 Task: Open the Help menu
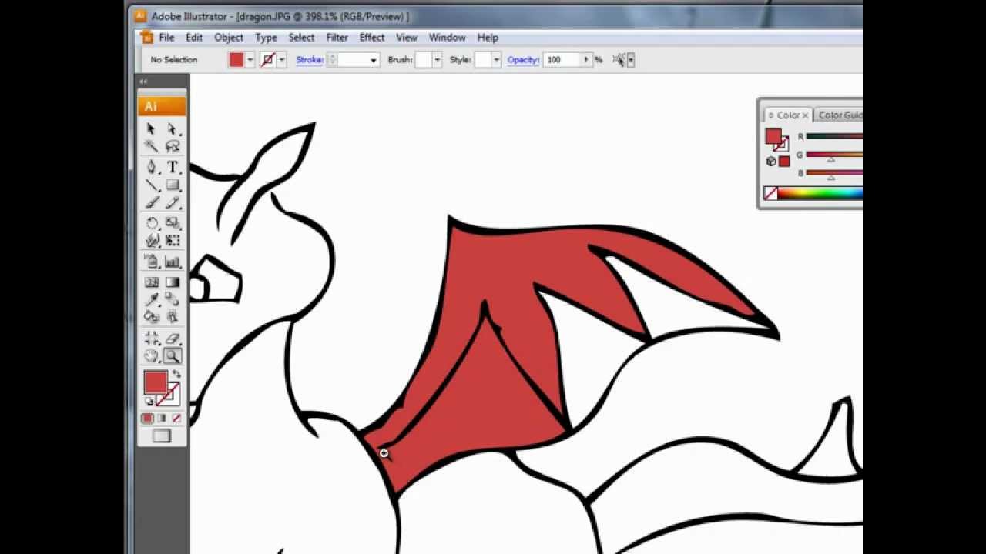[x=488, y=37]
